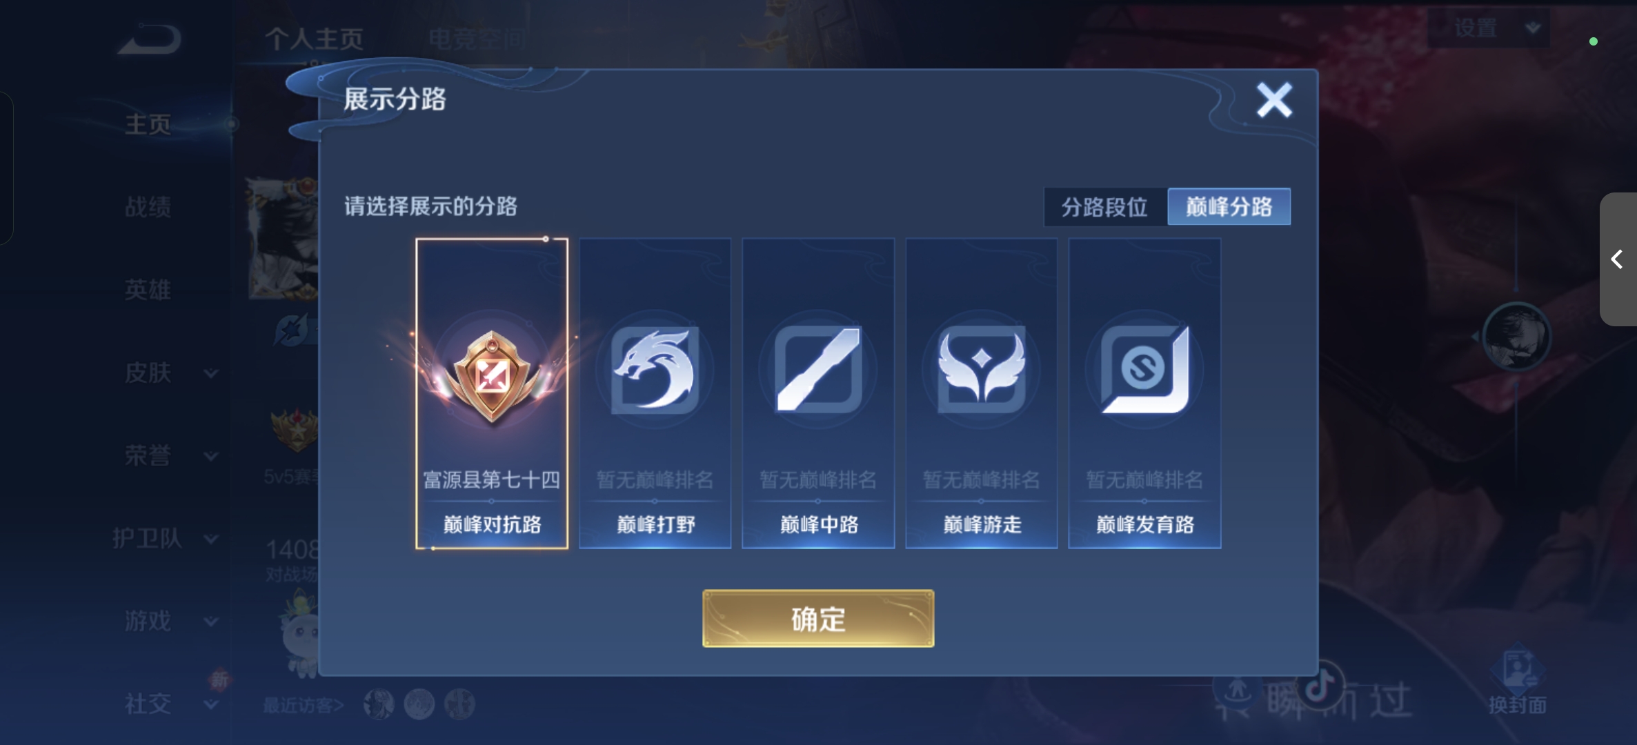Open the 战绩 sidebar menu item
Screen dimensions: 1637x745
click(x=148, y=207)
